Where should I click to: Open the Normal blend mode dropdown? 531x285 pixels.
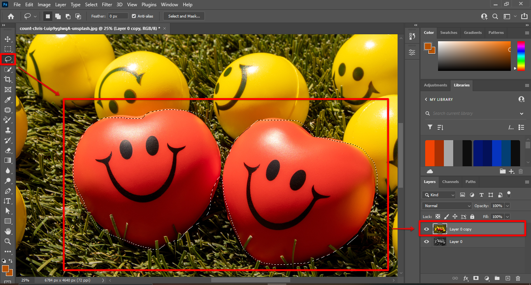pos(447,206)
